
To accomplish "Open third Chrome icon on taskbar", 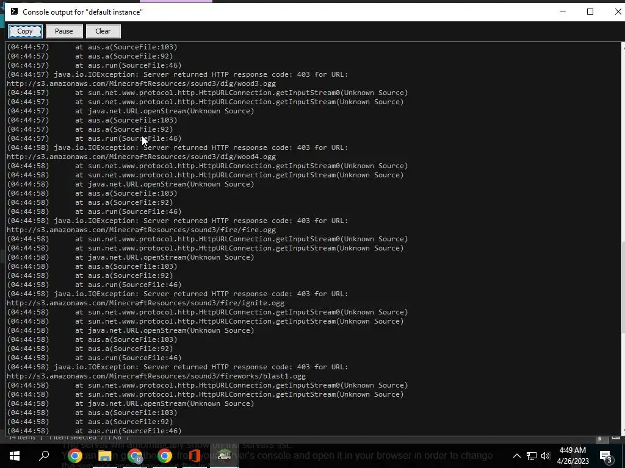I will pos(165,456).
